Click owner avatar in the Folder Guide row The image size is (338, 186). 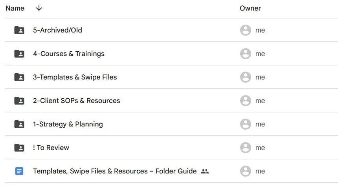(246, 171)
